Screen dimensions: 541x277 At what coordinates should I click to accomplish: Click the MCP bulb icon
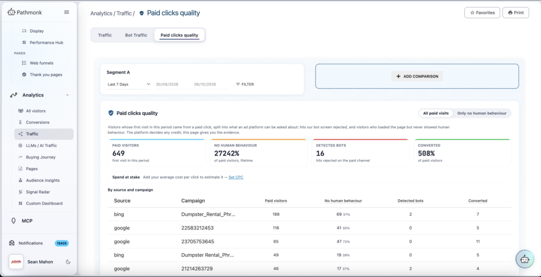(x=13, y=221)
